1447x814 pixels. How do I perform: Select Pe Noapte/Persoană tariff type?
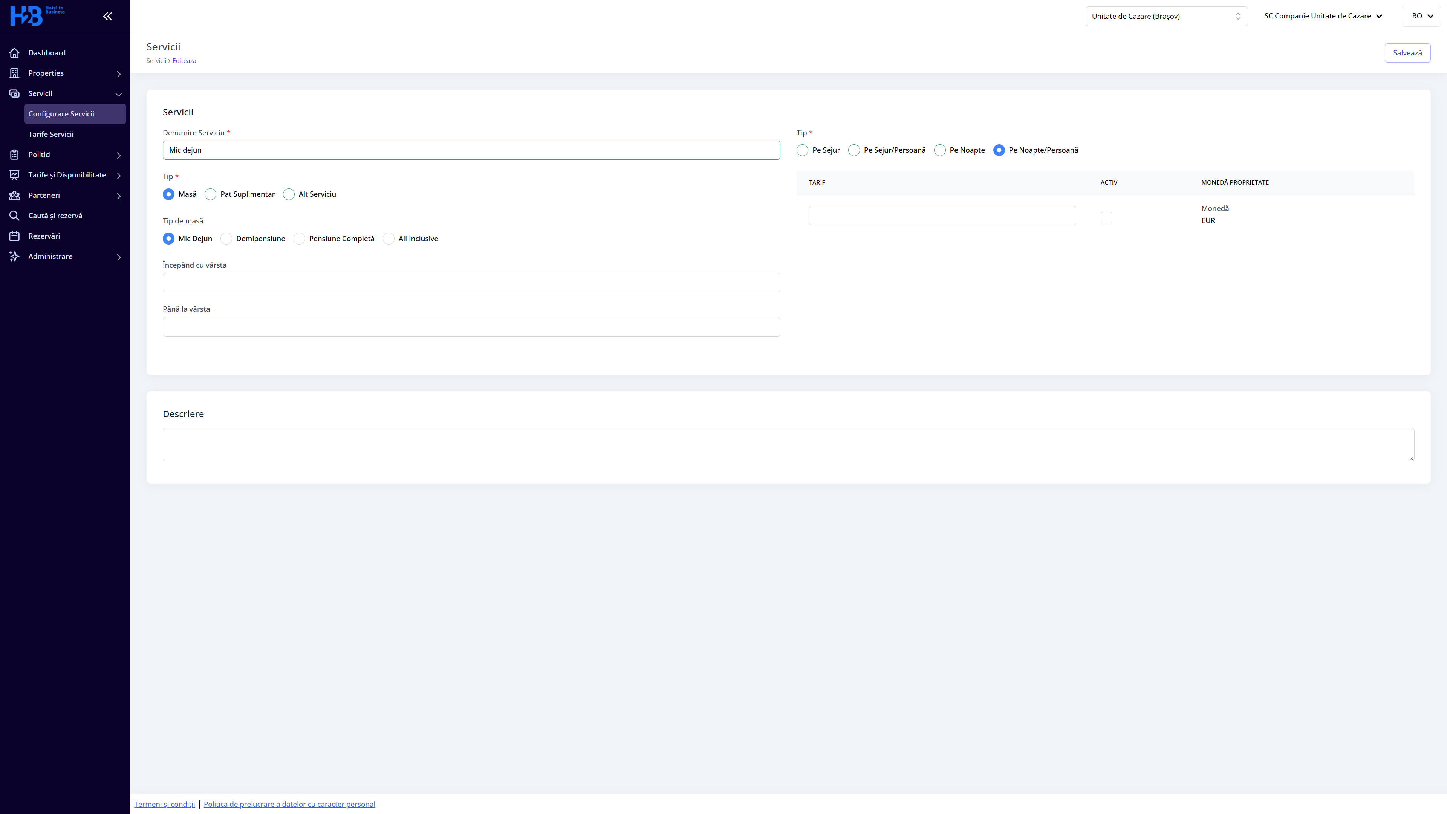tap(999, 150)
